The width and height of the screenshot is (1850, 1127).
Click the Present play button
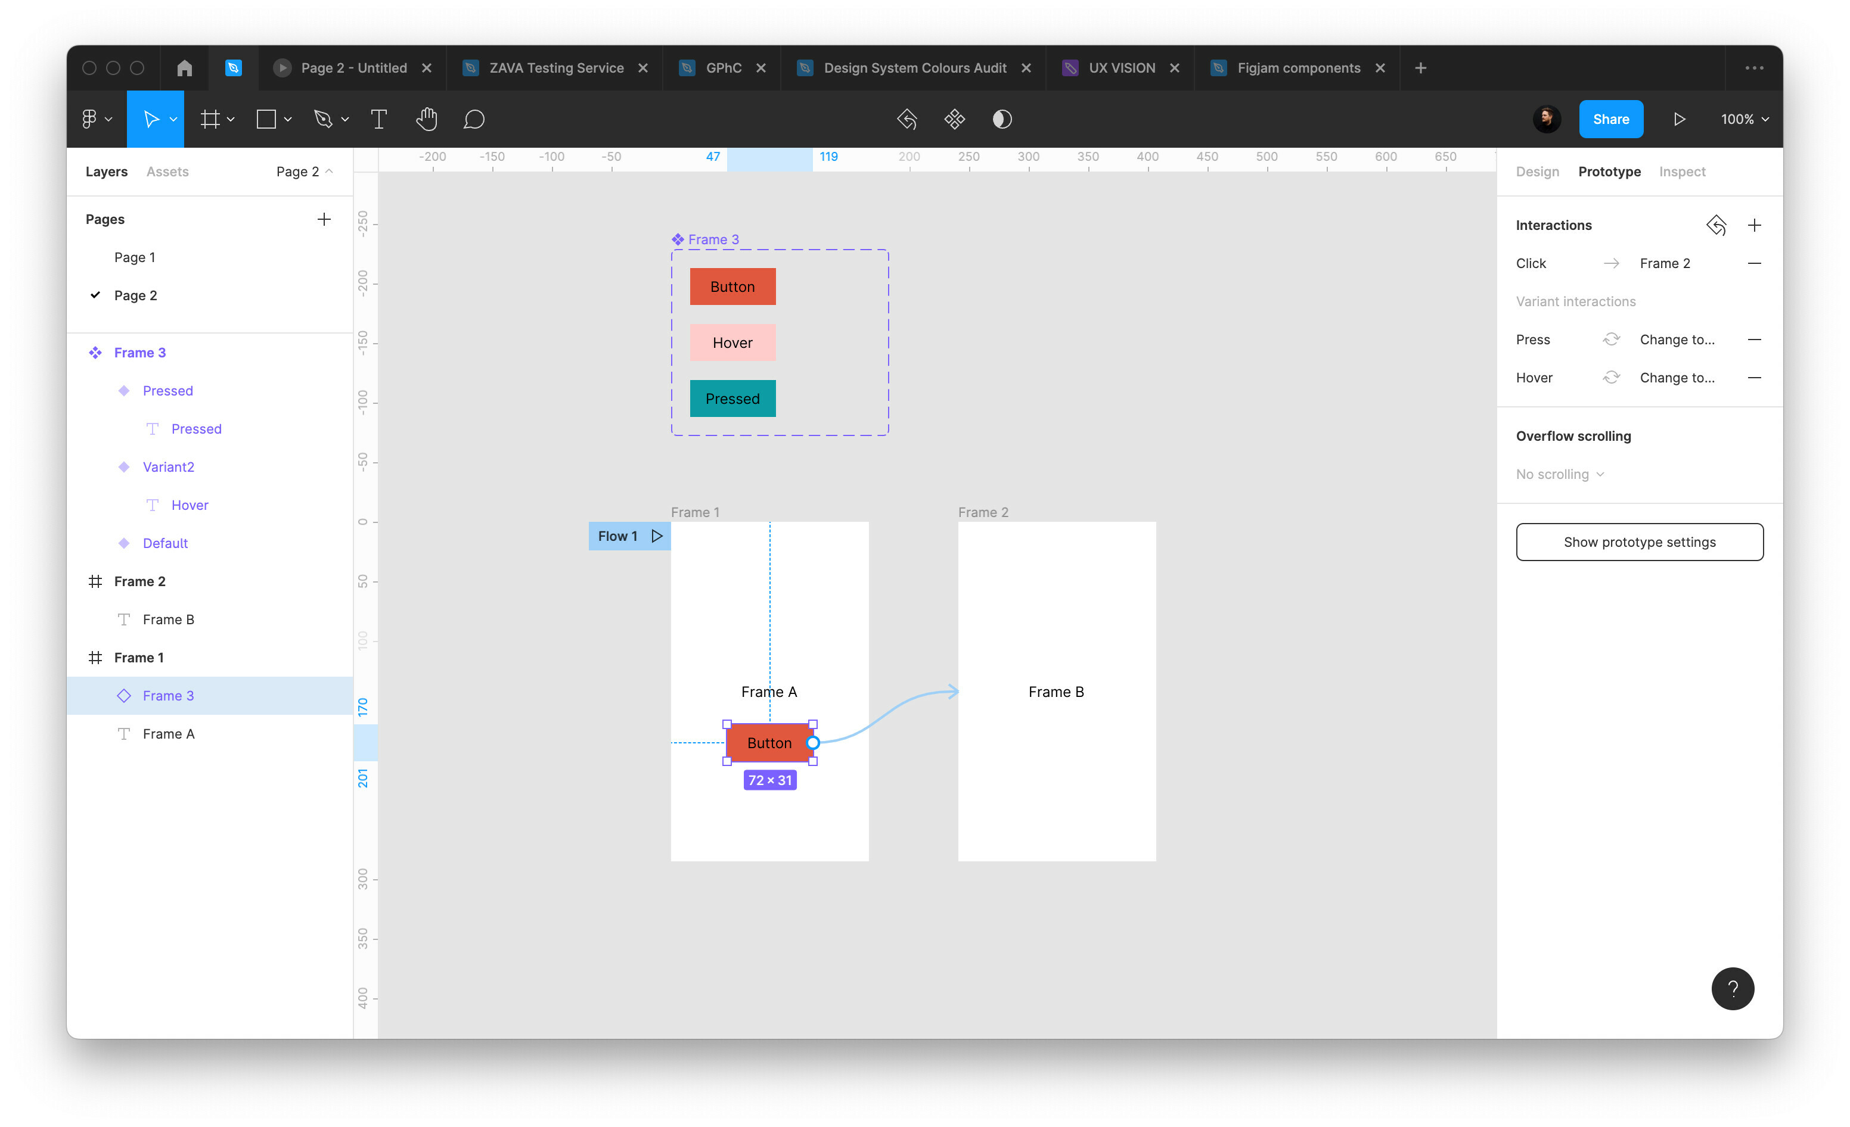(1680, 119)
